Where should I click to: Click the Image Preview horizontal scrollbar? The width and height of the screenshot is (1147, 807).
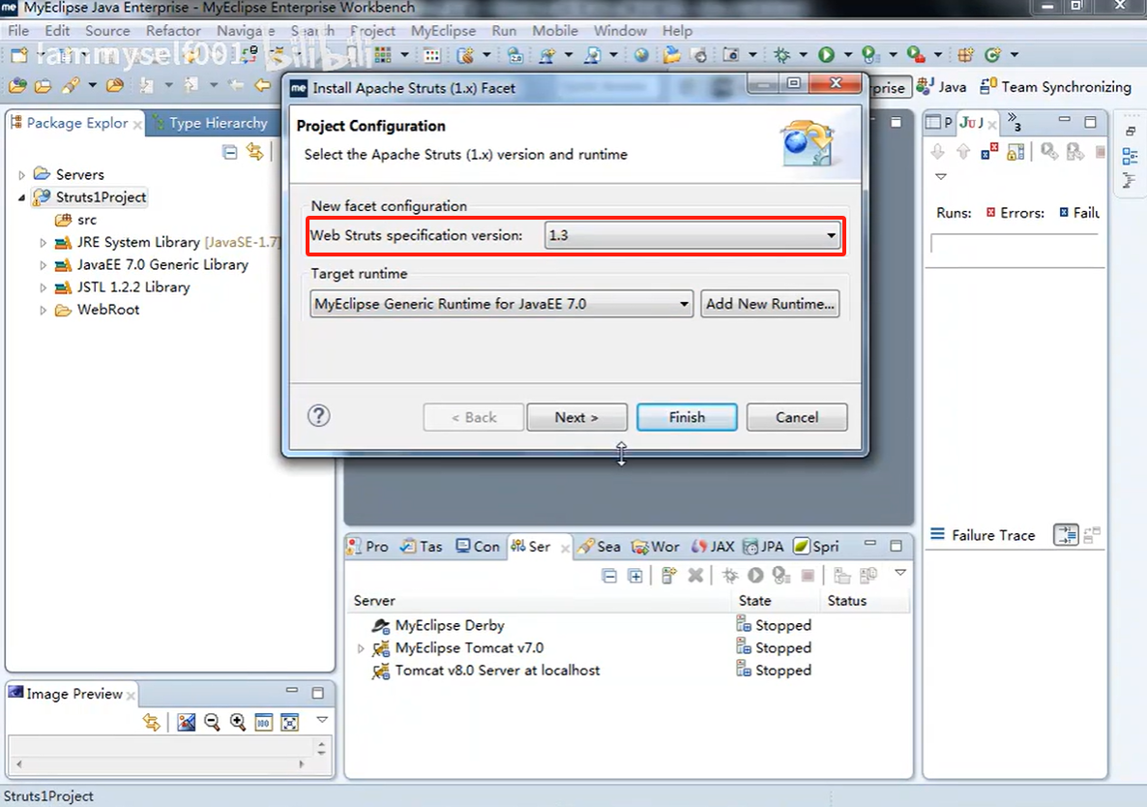pyautogui.click(x=161, y=763)
